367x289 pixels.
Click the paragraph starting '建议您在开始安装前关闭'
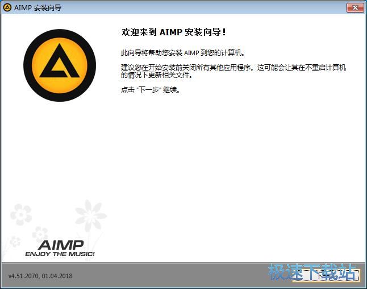pos(233,71)
